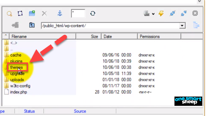Click date 10/05/18 11:39 of upgrade
Image resolution: width=207 pixels, height=116 pixels.
(117, 74)
